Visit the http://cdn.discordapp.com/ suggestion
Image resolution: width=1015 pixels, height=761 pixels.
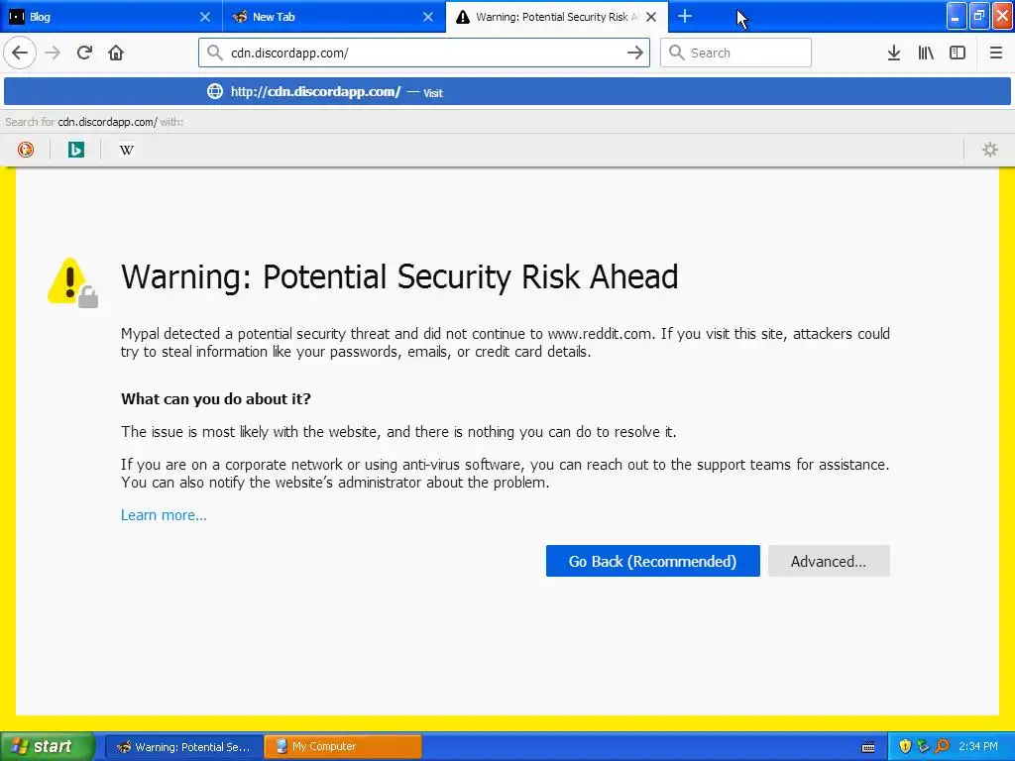[x=507, y=91]
